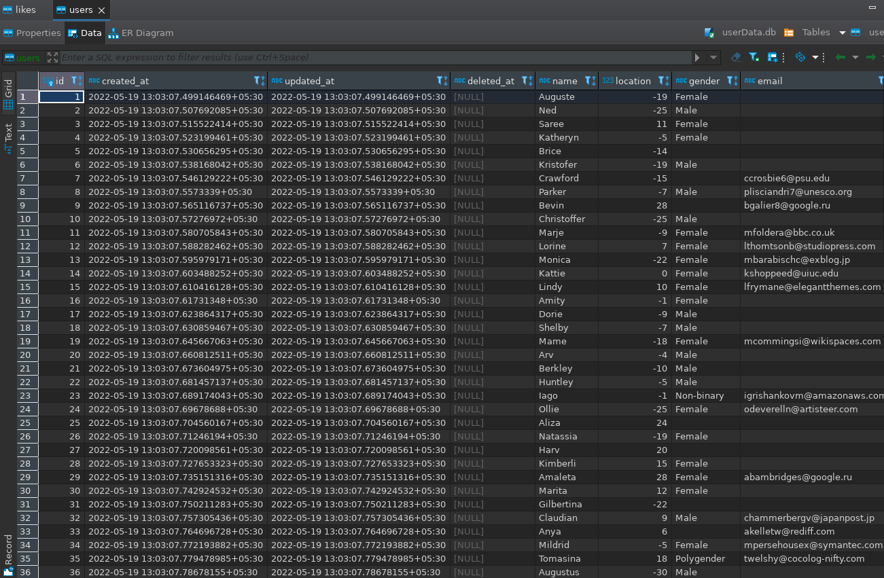The width and height of the screenshot is (884, 578).
Task: Navigate forward with green right arrow
Action: pyautogui.click(x=870, y=58)
